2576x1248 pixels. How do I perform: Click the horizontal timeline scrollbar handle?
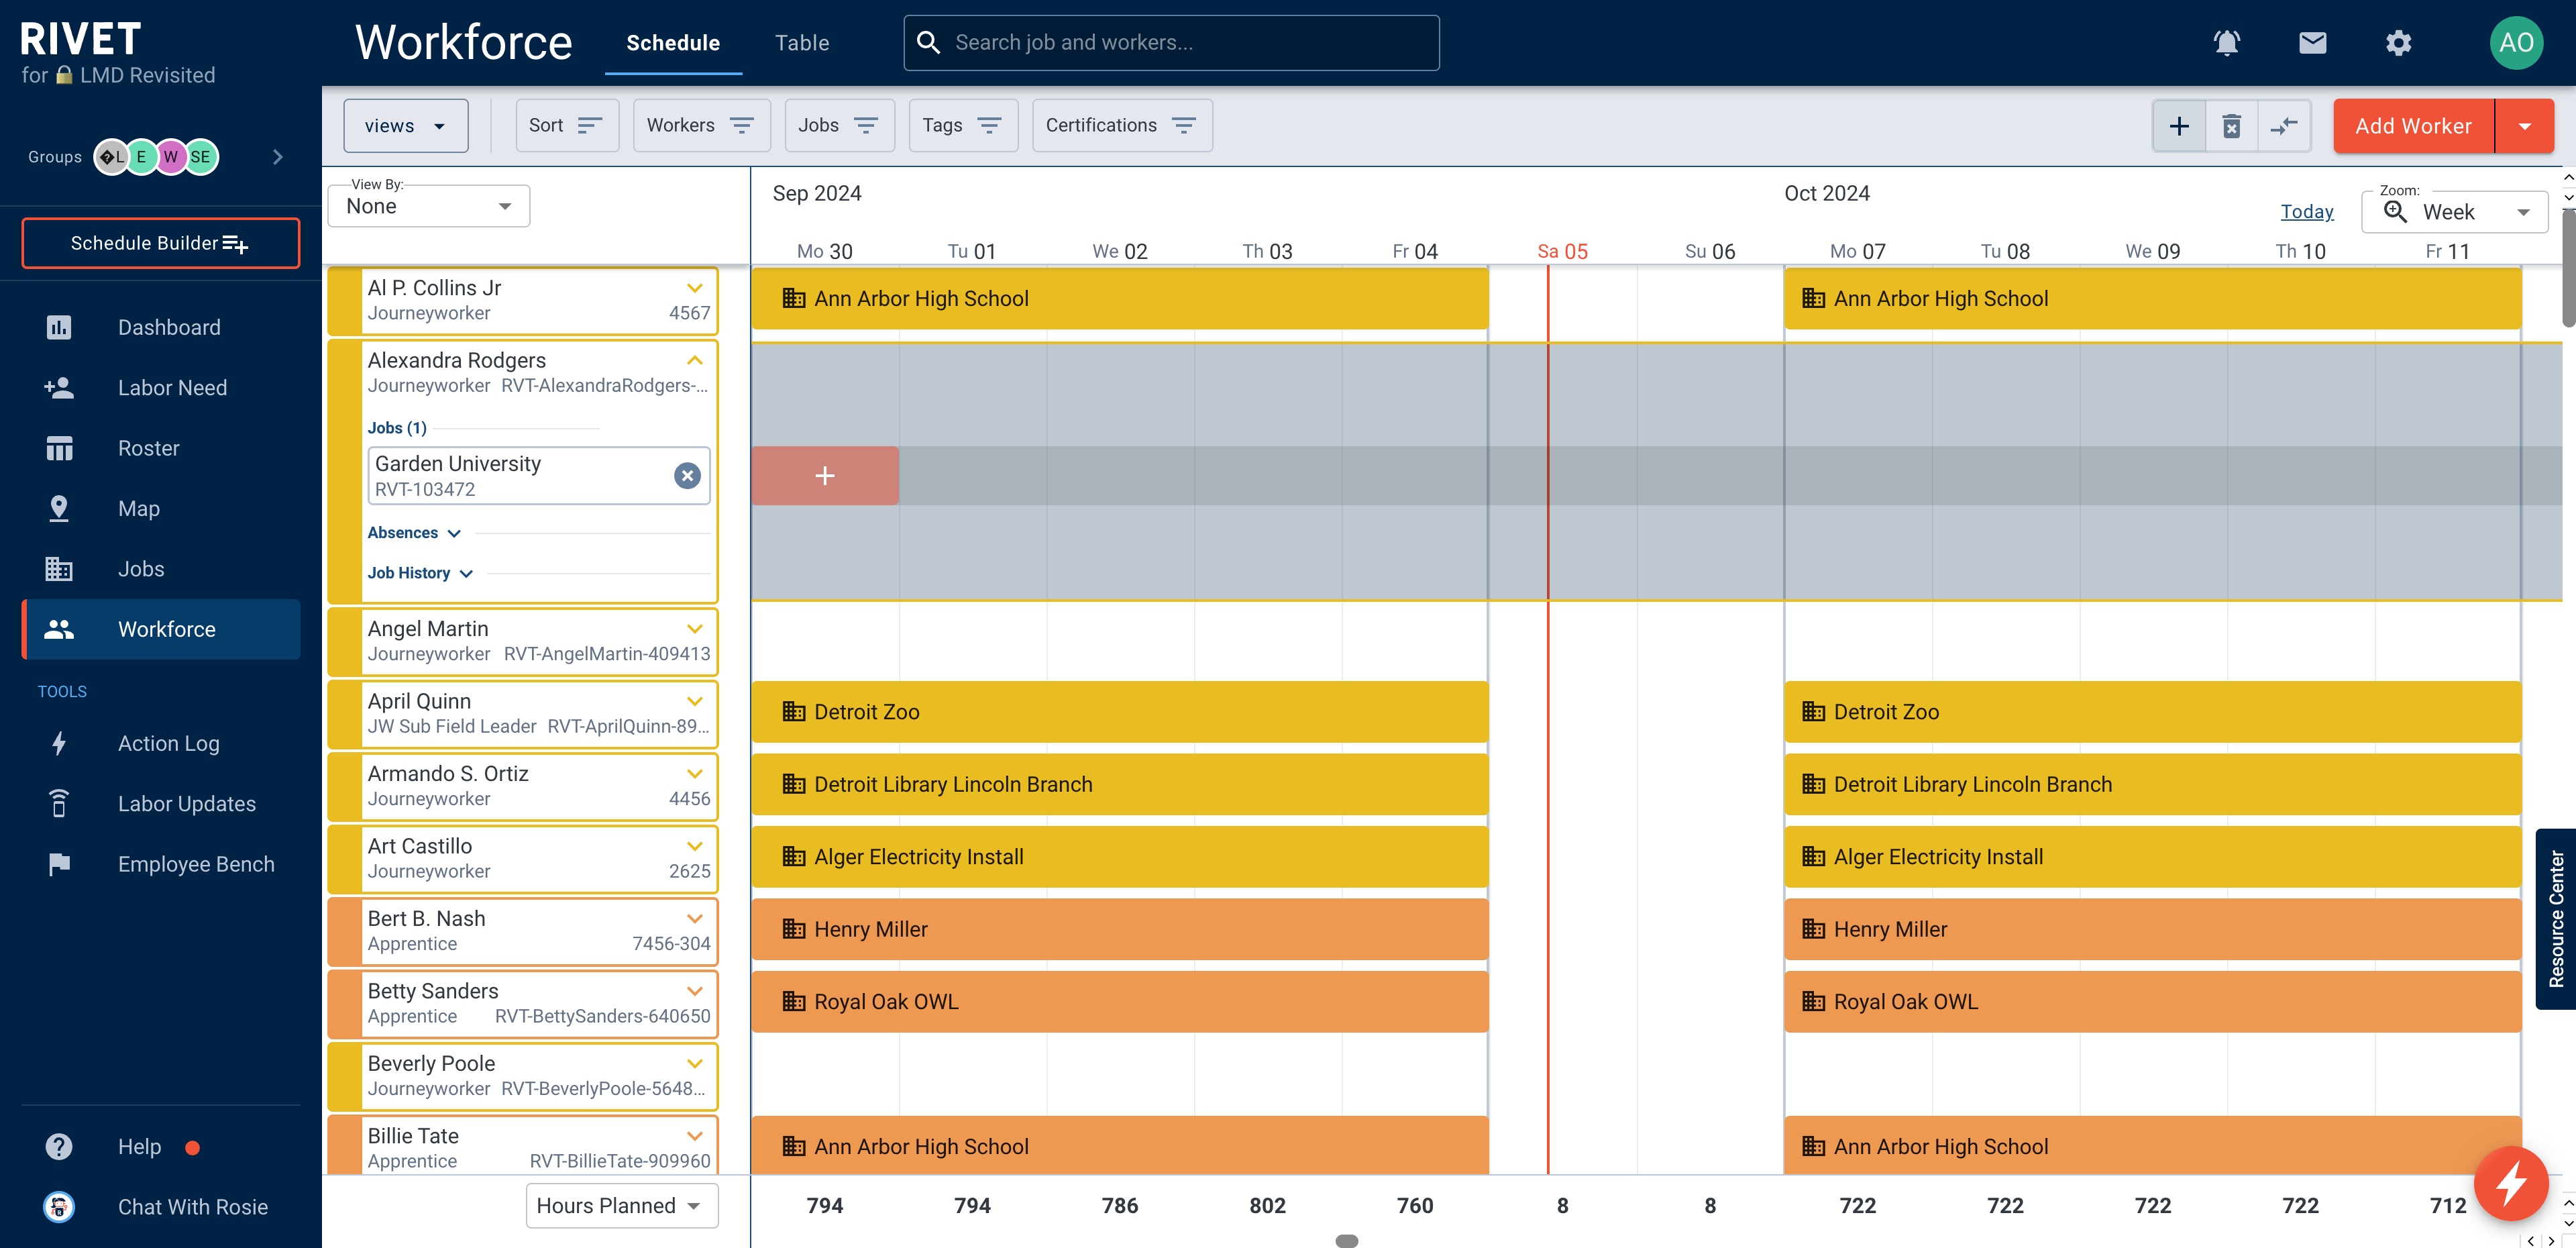(x=1346, y=1241)
